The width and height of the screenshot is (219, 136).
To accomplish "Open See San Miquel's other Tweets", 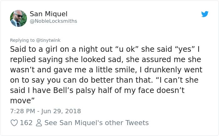I will coord(96,123).
